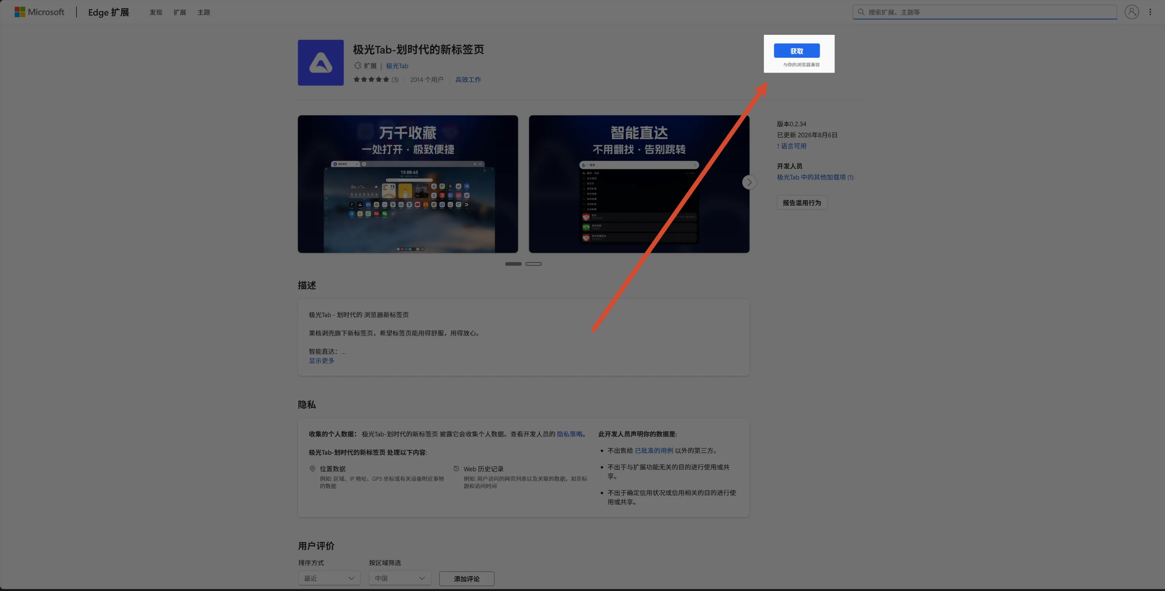Click the 获取 button
The image size is (1165, 591).
pyautogui.click(x=796, y=51)
